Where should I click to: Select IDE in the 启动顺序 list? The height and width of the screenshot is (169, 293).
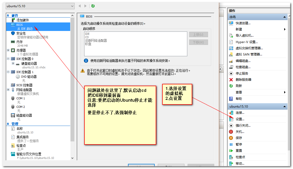pyautogui.click(x=87, y=34)
